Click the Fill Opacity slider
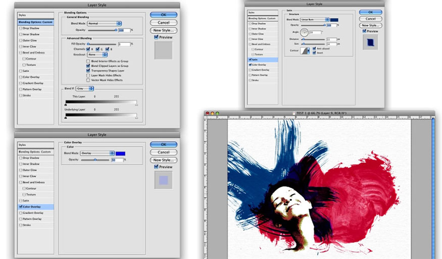Viewport: 442px width, 259px height. 101,44
